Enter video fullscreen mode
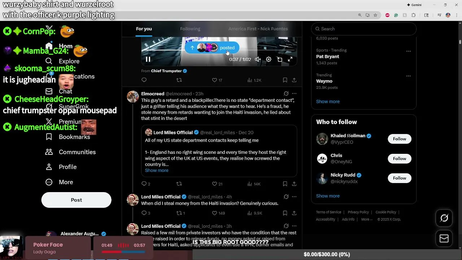The image size is (462, 260). [290, 59]
